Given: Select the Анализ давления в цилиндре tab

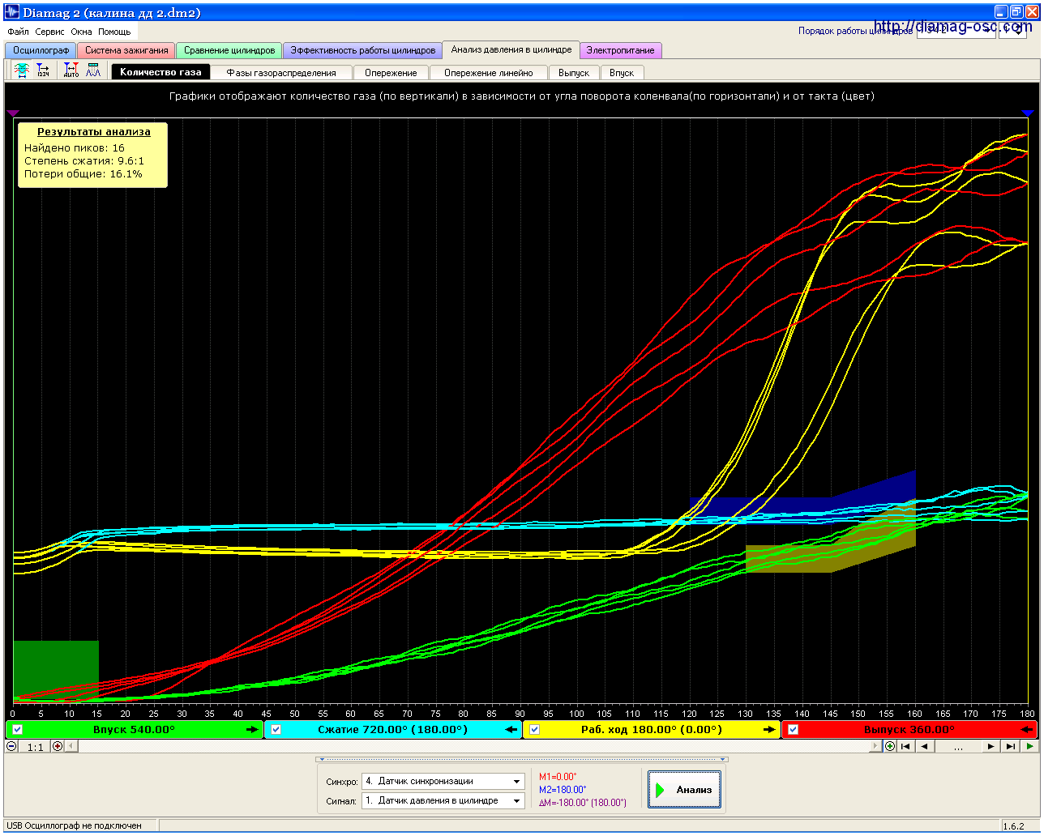Looking at the screenshot, I should (511, 49).
